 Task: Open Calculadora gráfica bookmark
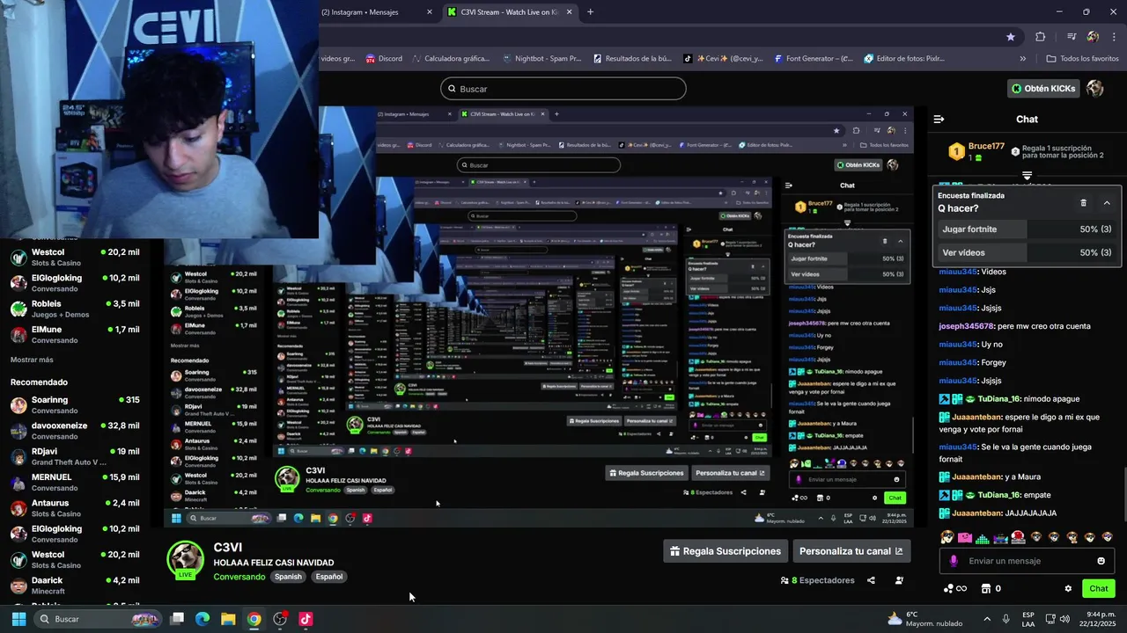[x=450, y=59]
